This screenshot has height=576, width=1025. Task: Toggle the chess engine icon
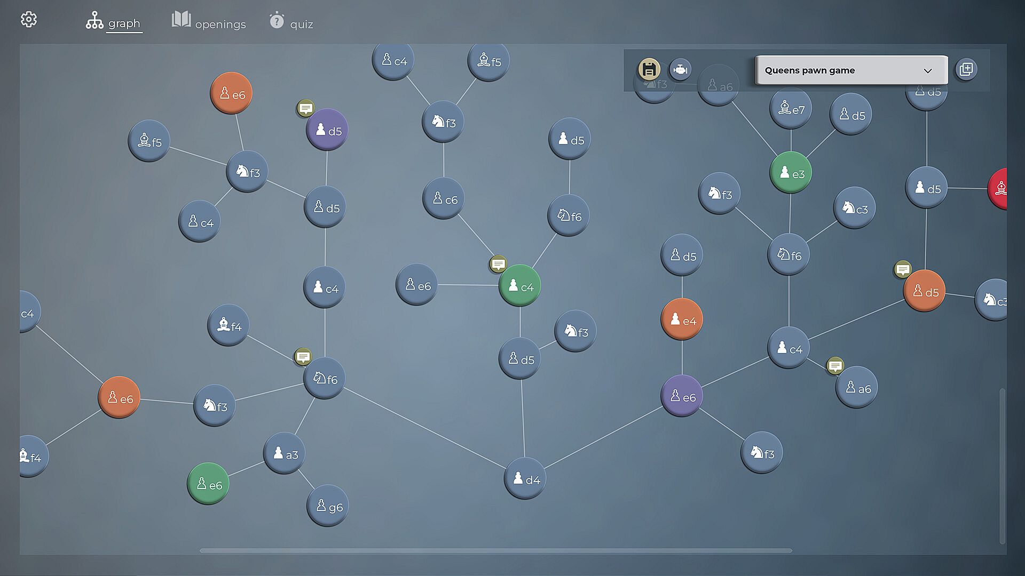click(680, 69)
